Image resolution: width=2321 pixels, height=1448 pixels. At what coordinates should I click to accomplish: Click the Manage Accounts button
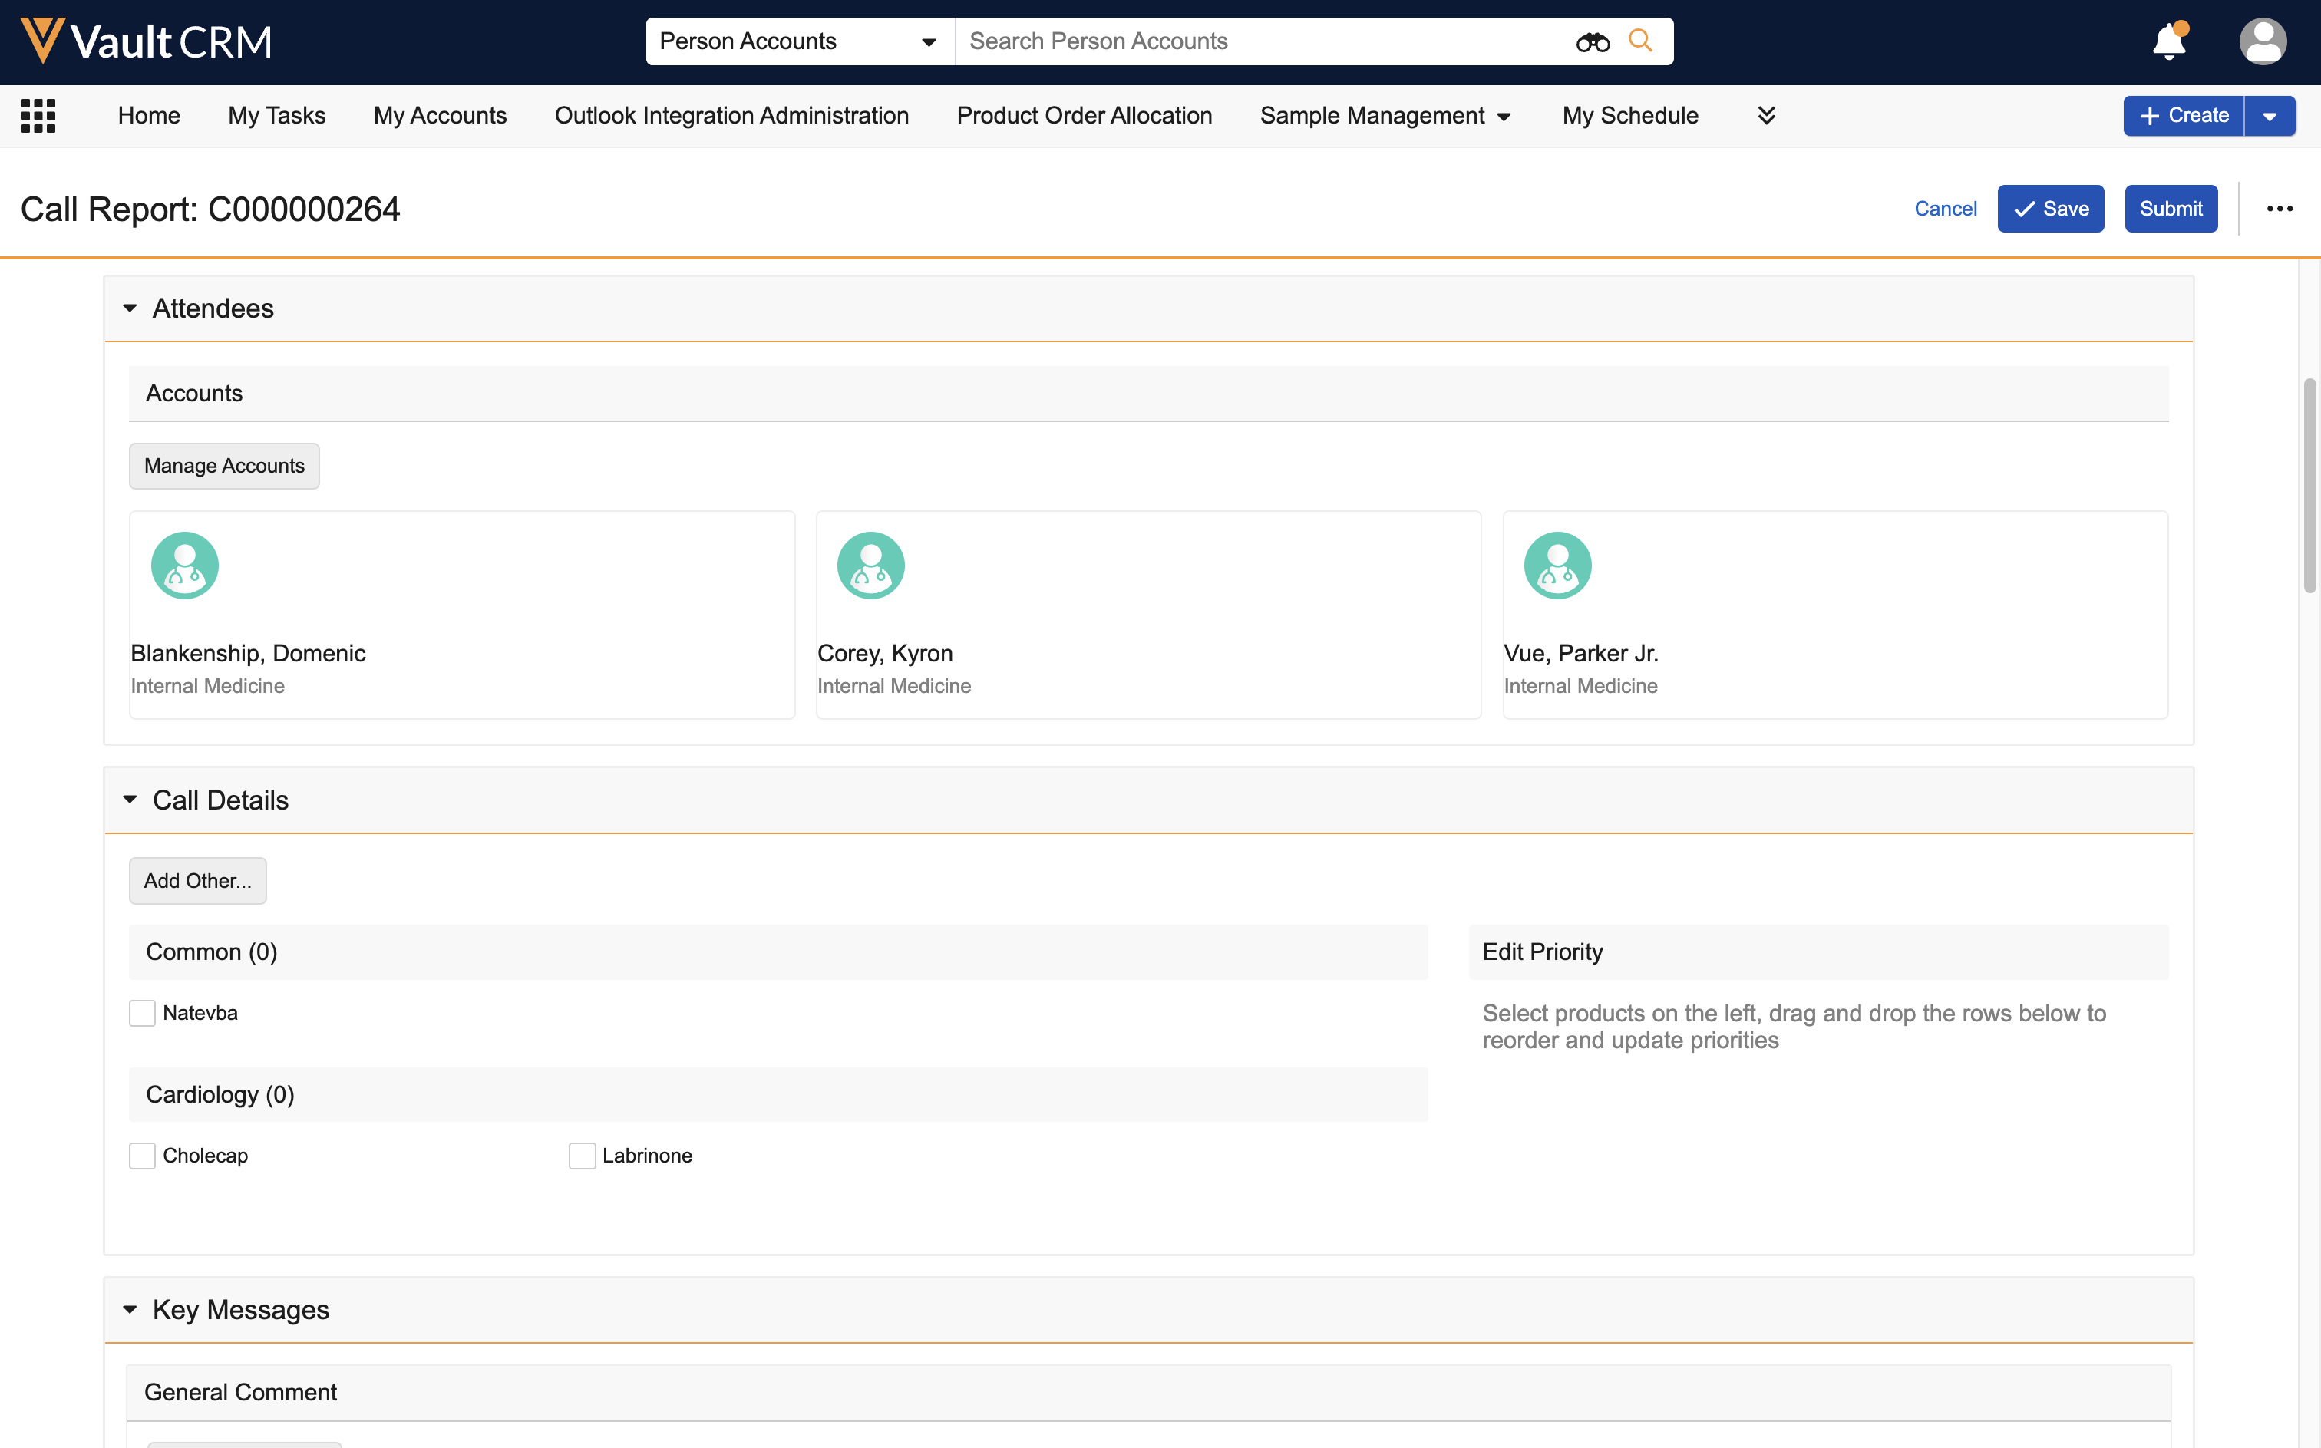coord(224,466)
